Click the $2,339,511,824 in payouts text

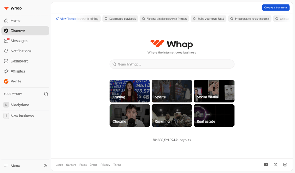click(172, 140)
